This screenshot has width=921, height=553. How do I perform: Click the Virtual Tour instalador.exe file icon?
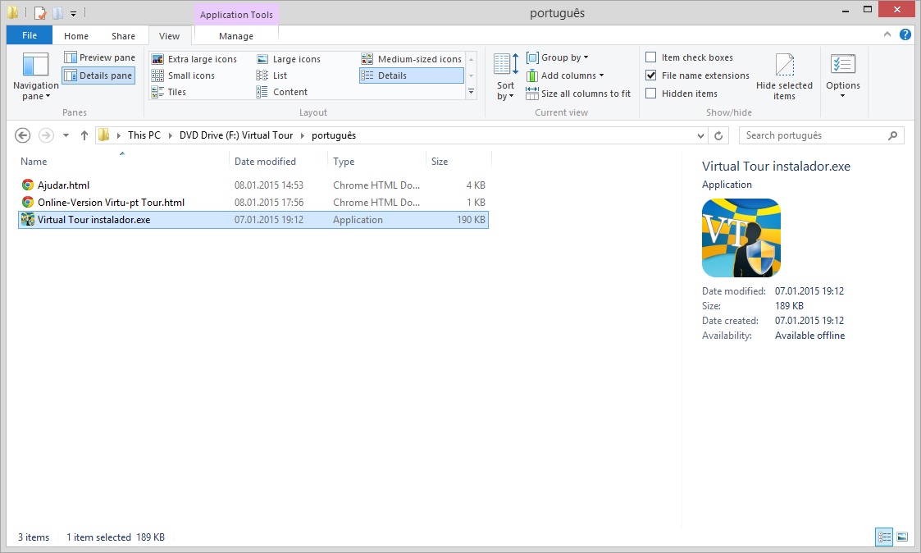click(28, 220)
